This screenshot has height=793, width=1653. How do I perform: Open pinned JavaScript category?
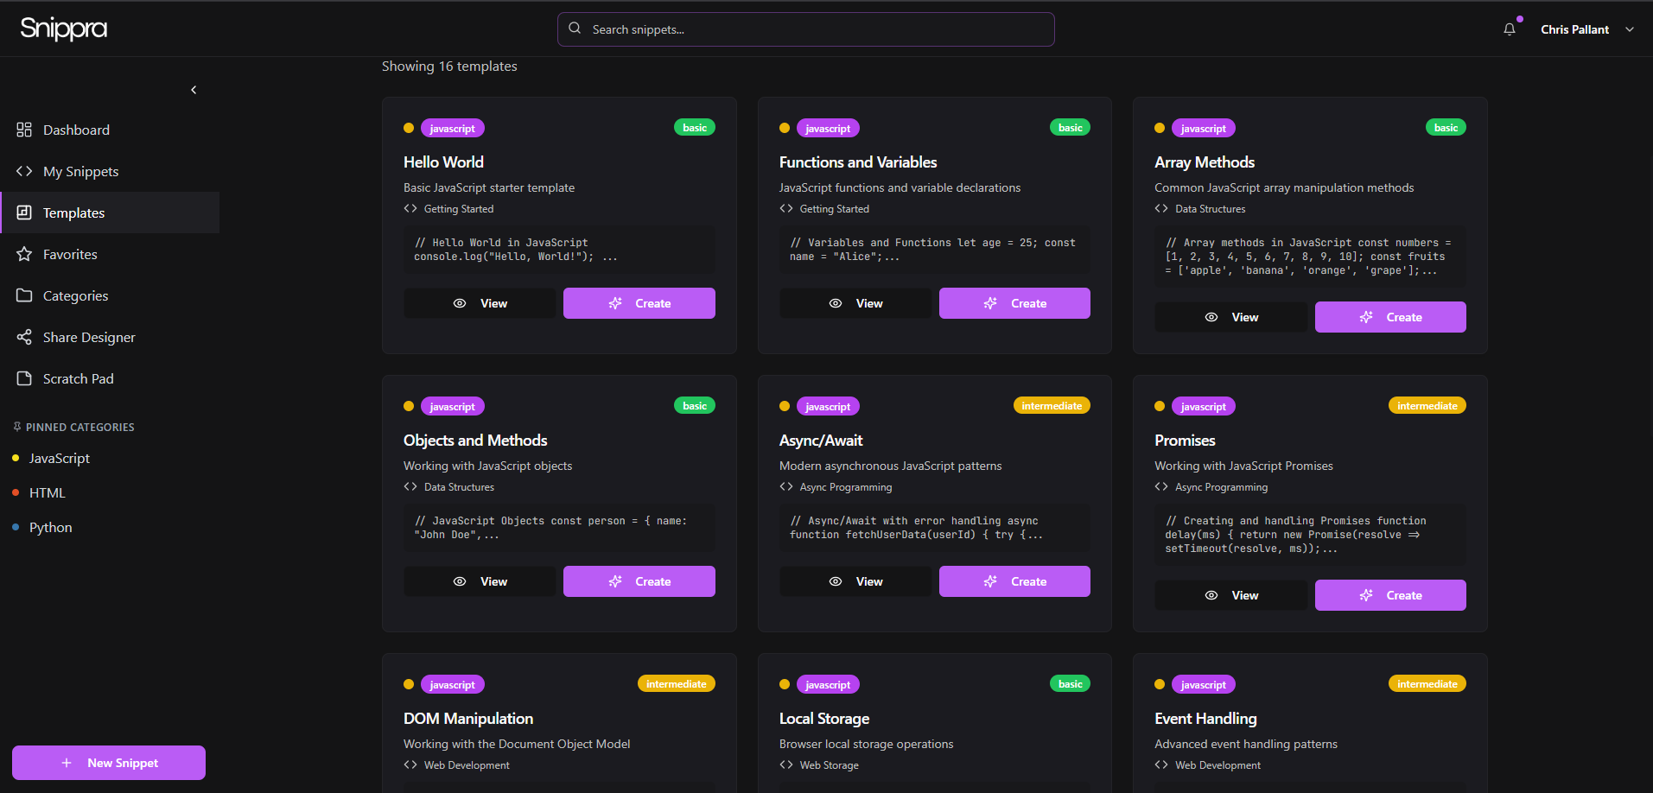(x=59, y=458)
